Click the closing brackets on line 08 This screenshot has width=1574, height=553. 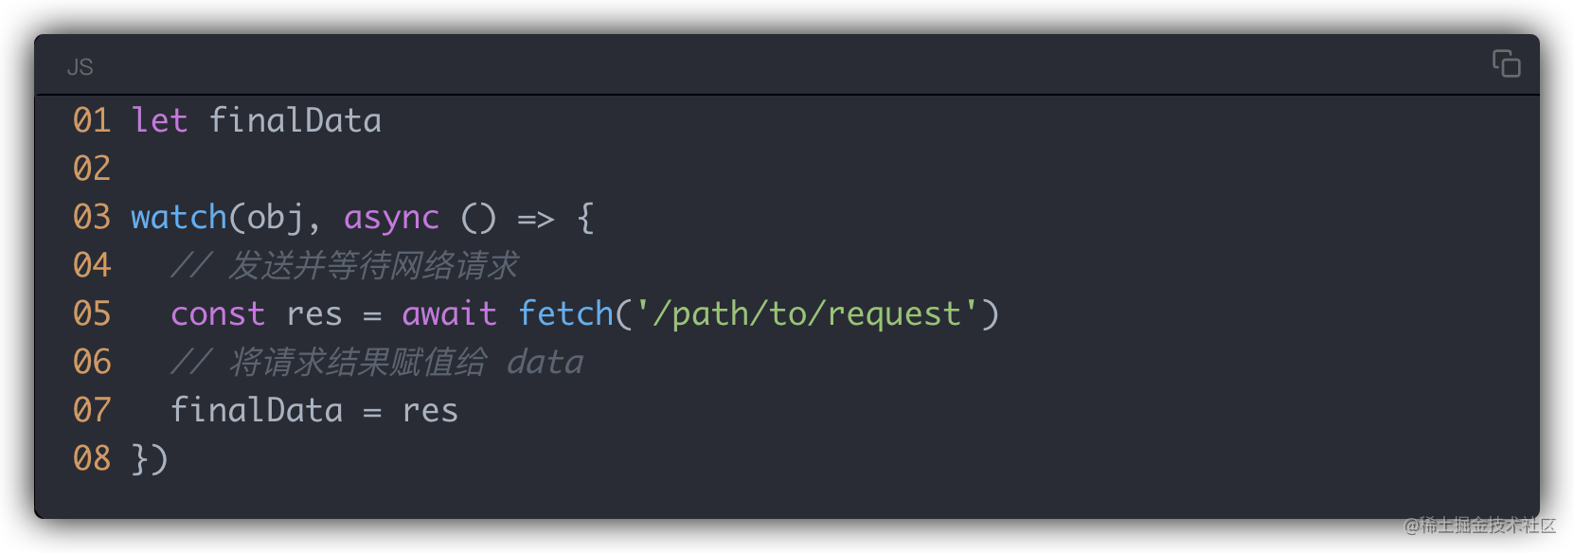(x=150, y=458)
